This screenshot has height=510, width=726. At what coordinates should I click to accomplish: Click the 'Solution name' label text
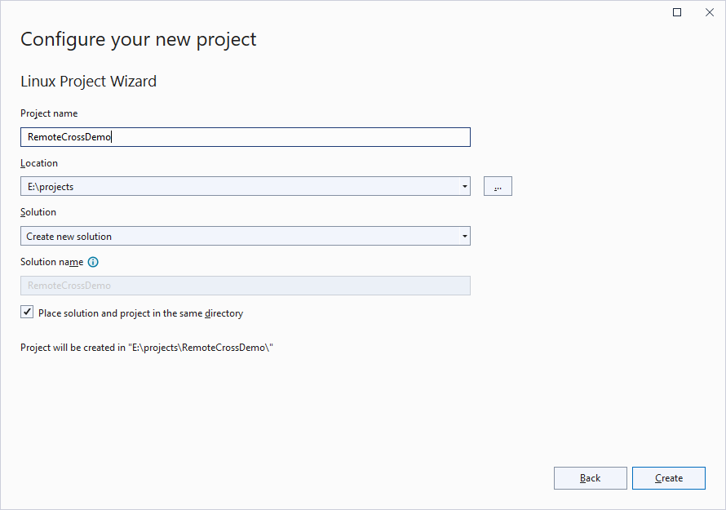click(x=52, y=262)
